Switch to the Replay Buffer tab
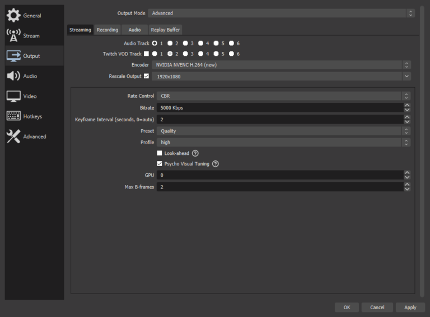 pos(165,30)
